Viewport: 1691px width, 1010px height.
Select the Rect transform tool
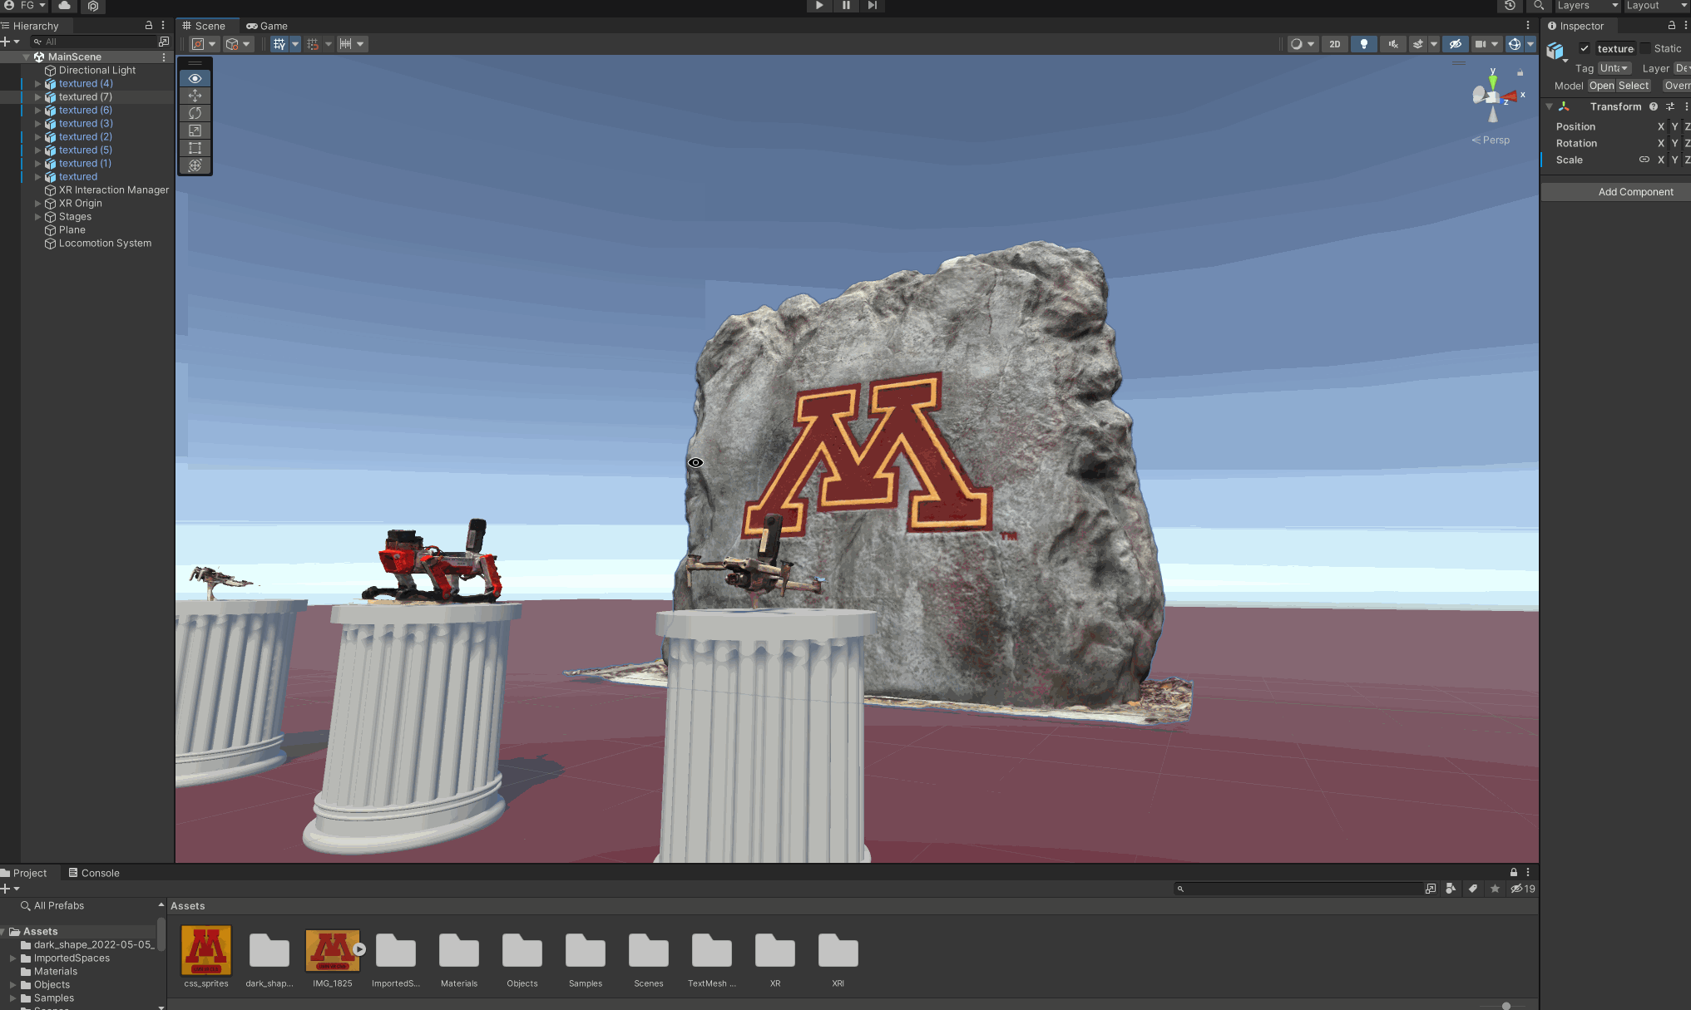(x=195, y=148)
